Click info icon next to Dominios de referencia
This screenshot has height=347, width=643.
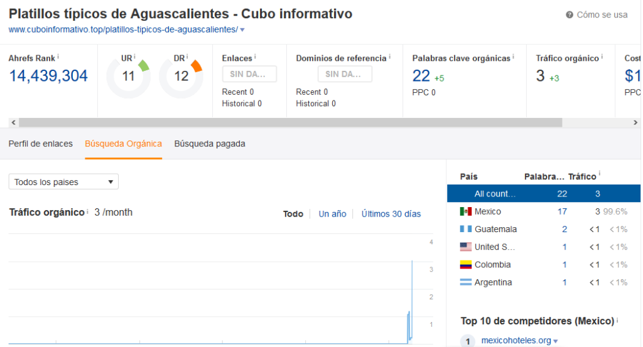click(x=389, y=56)
